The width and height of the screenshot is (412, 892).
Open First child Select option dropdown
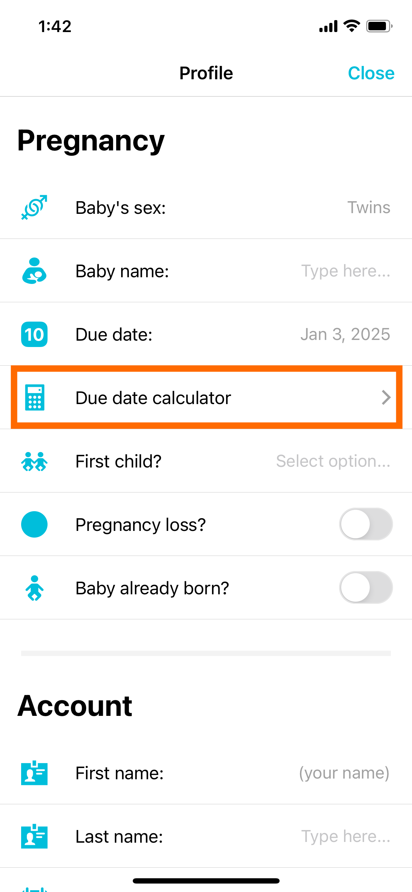tap(333, 461)
